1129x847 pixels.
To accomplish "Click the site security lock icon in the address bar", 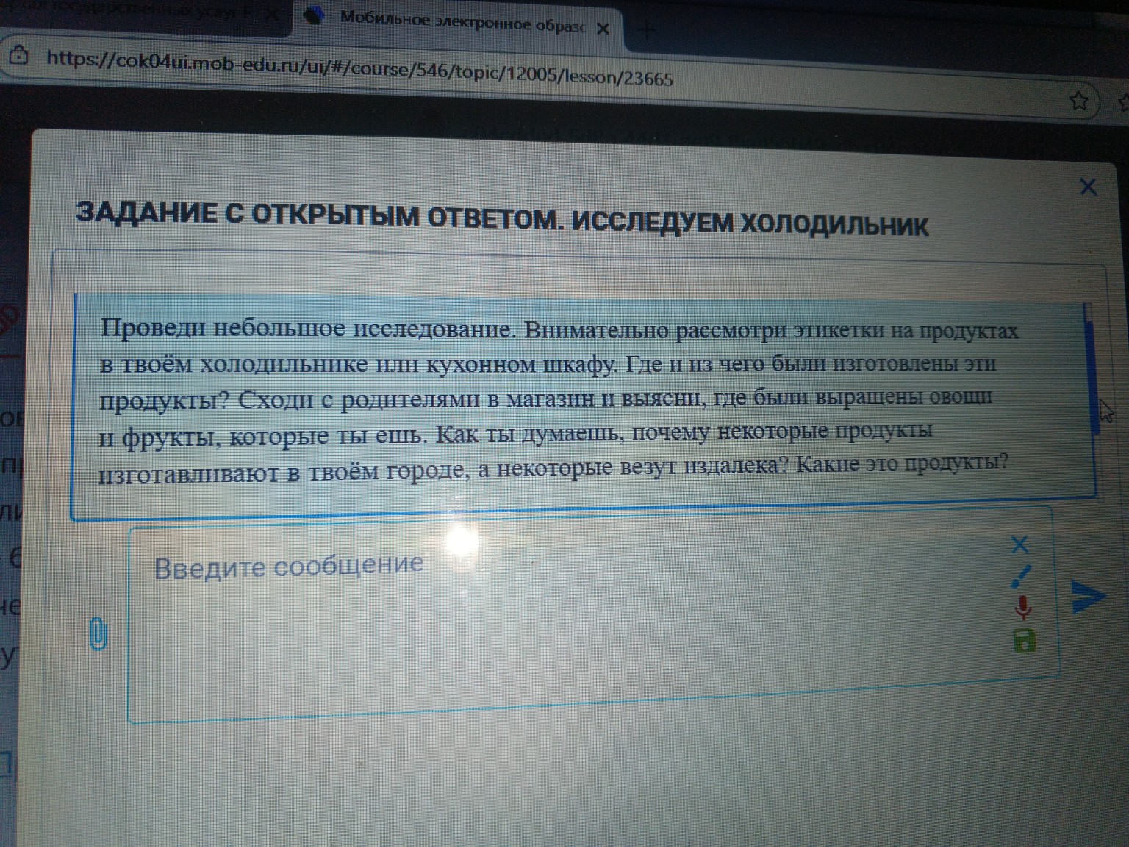I will (18, 55).
